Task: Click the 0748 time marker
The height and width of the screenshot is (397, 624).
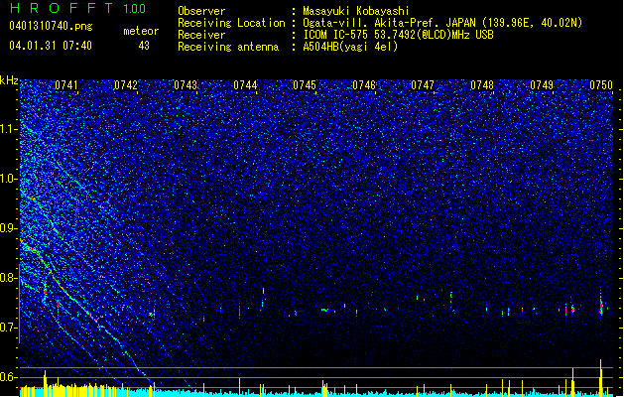Action: tap(482, 84)
